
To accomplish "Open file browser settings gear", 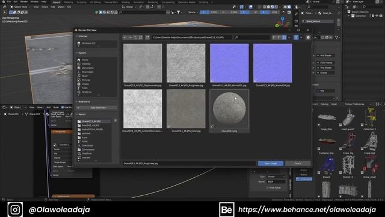I will 308,37.
